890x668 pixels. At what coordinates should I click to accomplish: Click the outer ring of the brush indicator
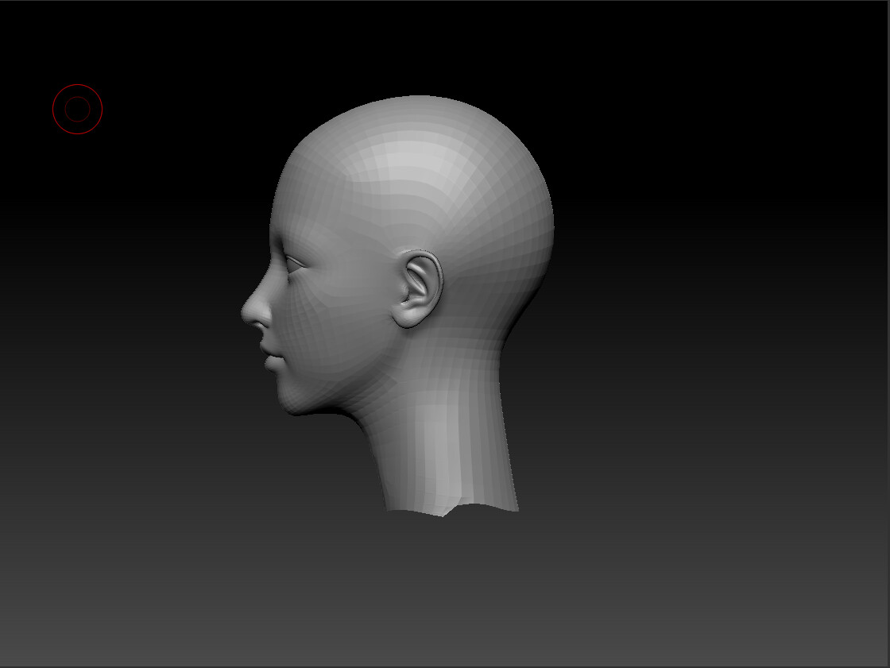77,87
